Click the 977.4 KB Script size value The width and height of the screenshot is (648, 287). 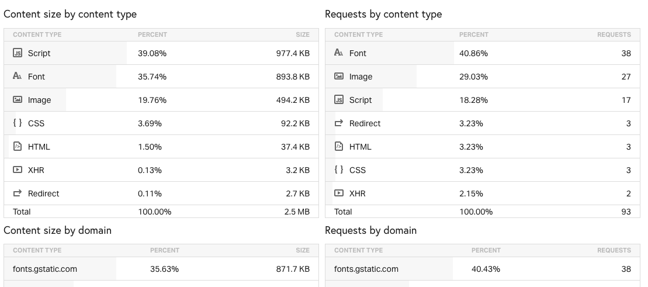click(x=293, y=53)
